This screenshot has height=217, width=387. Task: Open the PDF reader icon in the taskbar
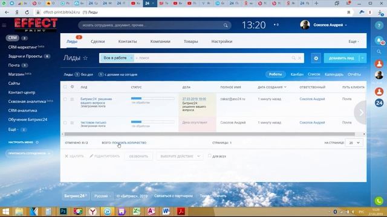[181, 212]
